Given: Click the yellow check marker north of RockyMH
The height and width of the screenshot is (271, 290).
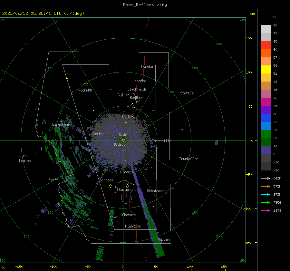Looking at the screenshot, I should coord(67,79).
